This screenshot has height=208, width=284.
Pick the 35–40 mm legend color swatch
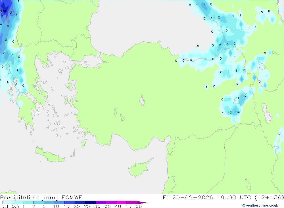tap(111, 202)
